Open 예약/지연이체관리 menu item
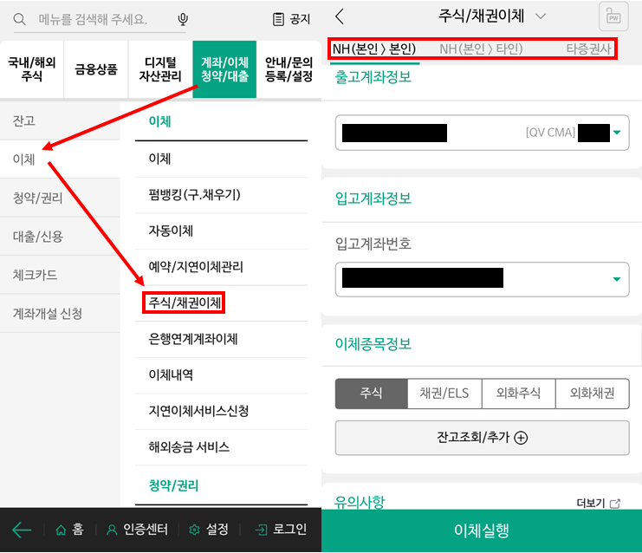642x553 pixels. point(221,267)
